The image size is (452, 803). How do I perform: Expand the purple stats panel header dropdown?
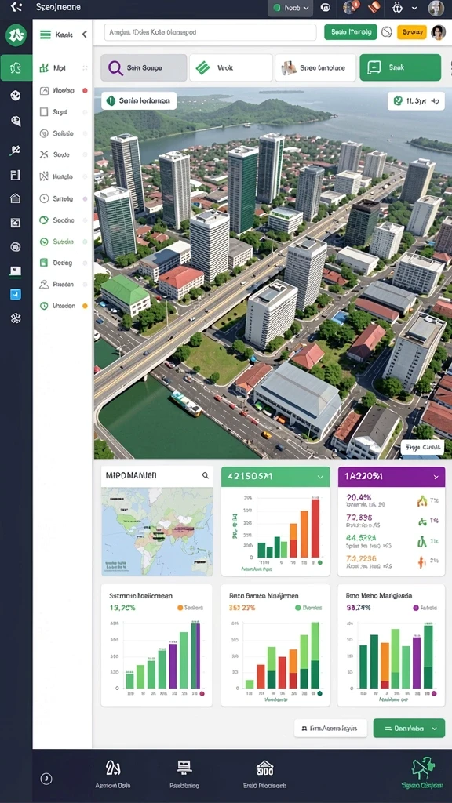[436, 477]
